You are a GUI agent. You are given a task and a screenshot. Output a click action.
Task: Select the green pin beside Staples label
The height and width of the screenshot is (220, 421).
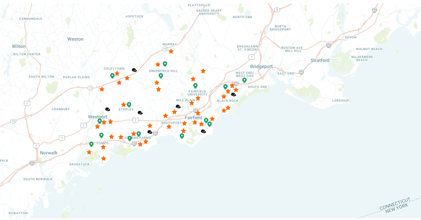[129, 104]
